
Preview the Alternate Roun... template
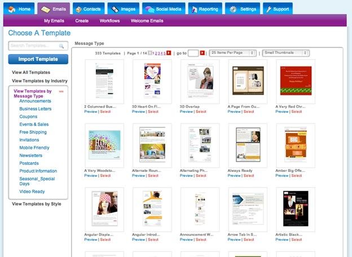pos(139,176)
